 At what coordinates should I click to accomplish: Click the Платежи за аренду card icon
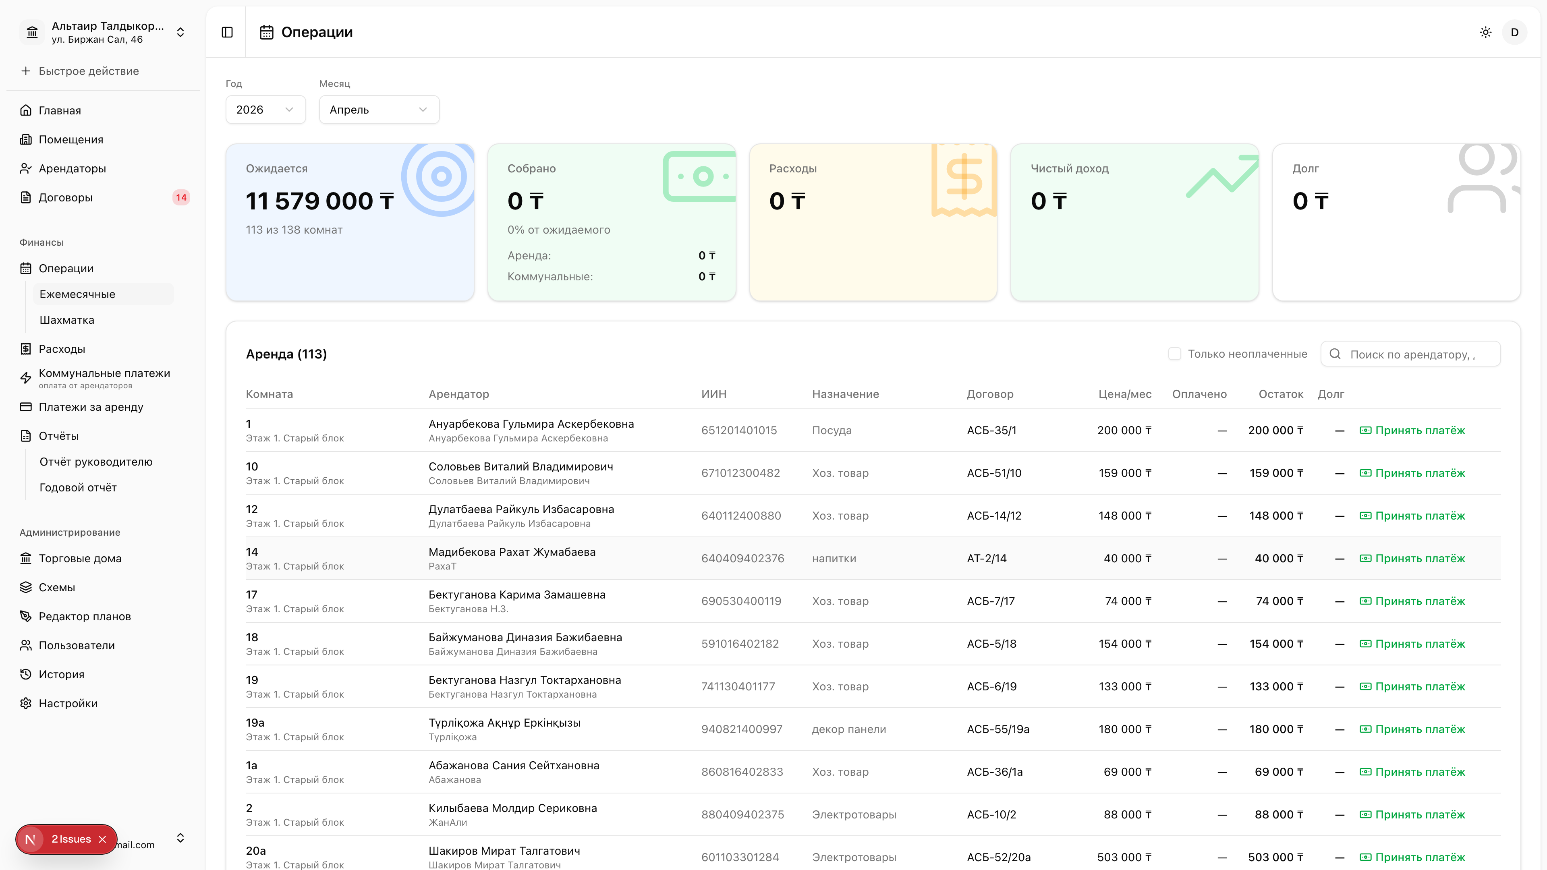point(26,407)
